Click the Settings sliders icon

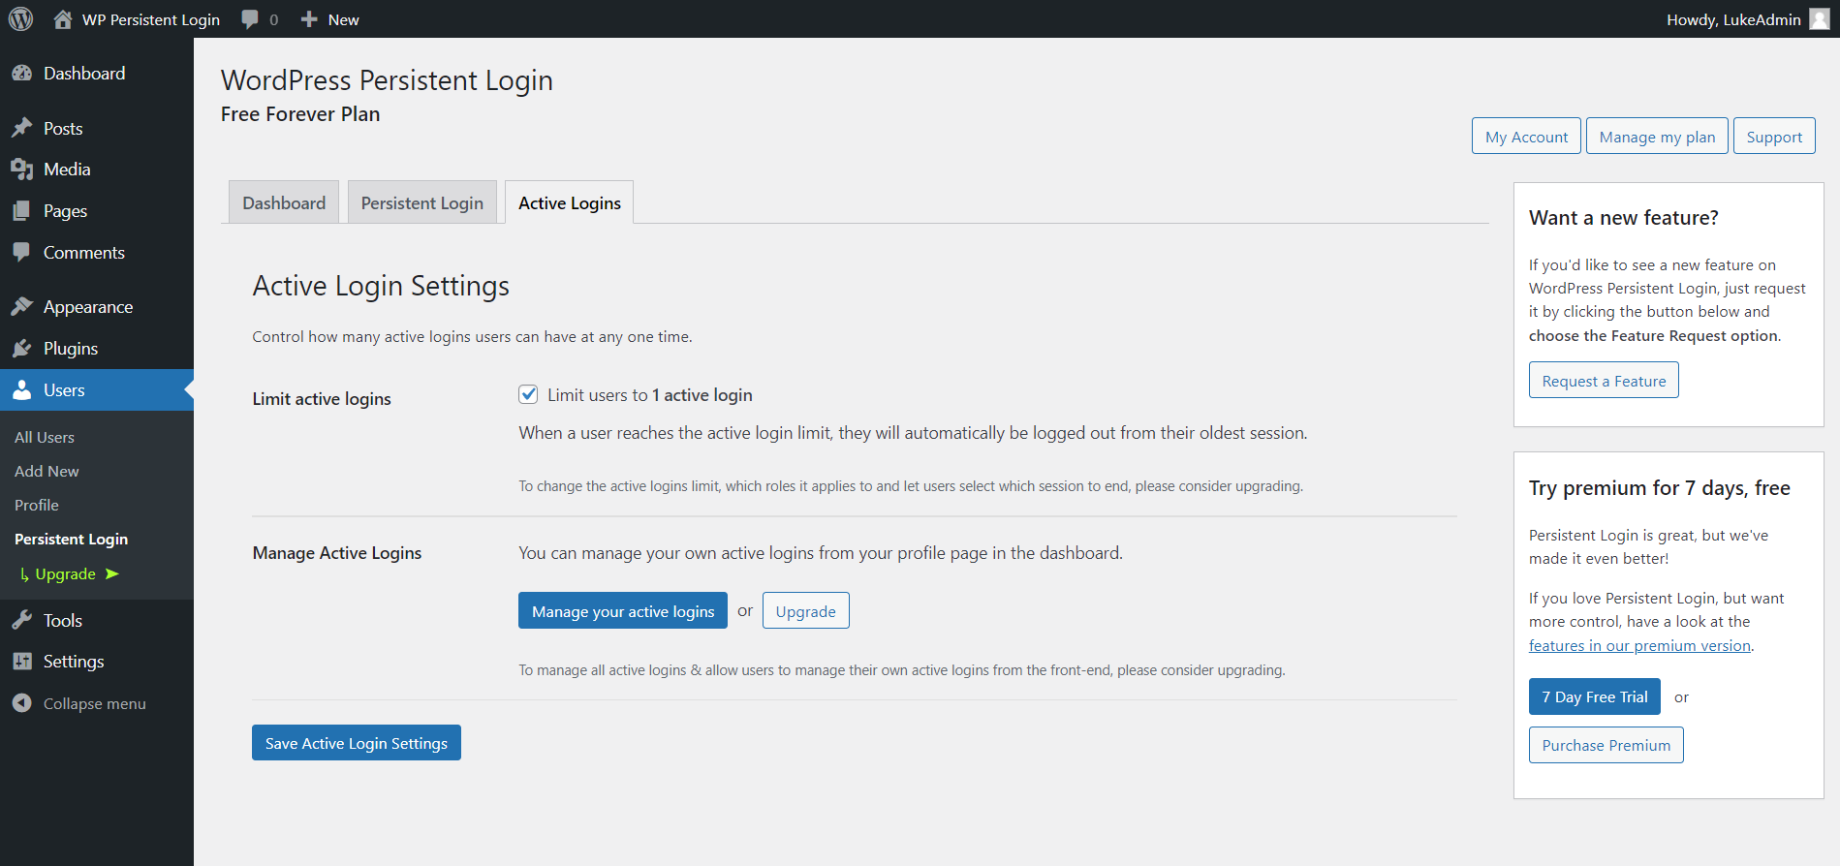click(x=21, y=662)
